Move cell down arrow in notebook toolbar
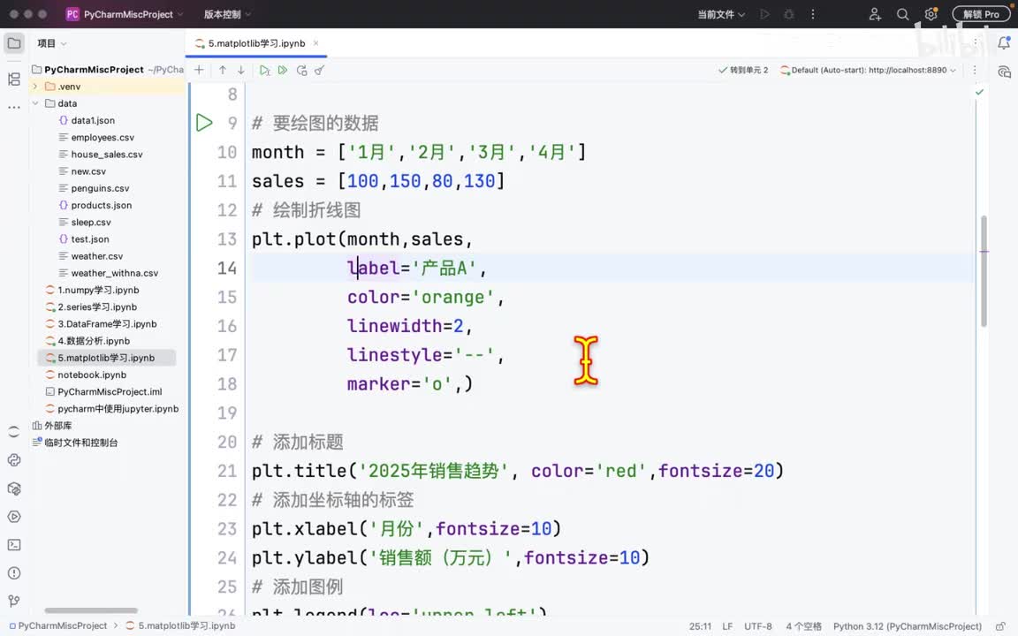The height and width of the screenshot is (636, 1018). (241, 70)
